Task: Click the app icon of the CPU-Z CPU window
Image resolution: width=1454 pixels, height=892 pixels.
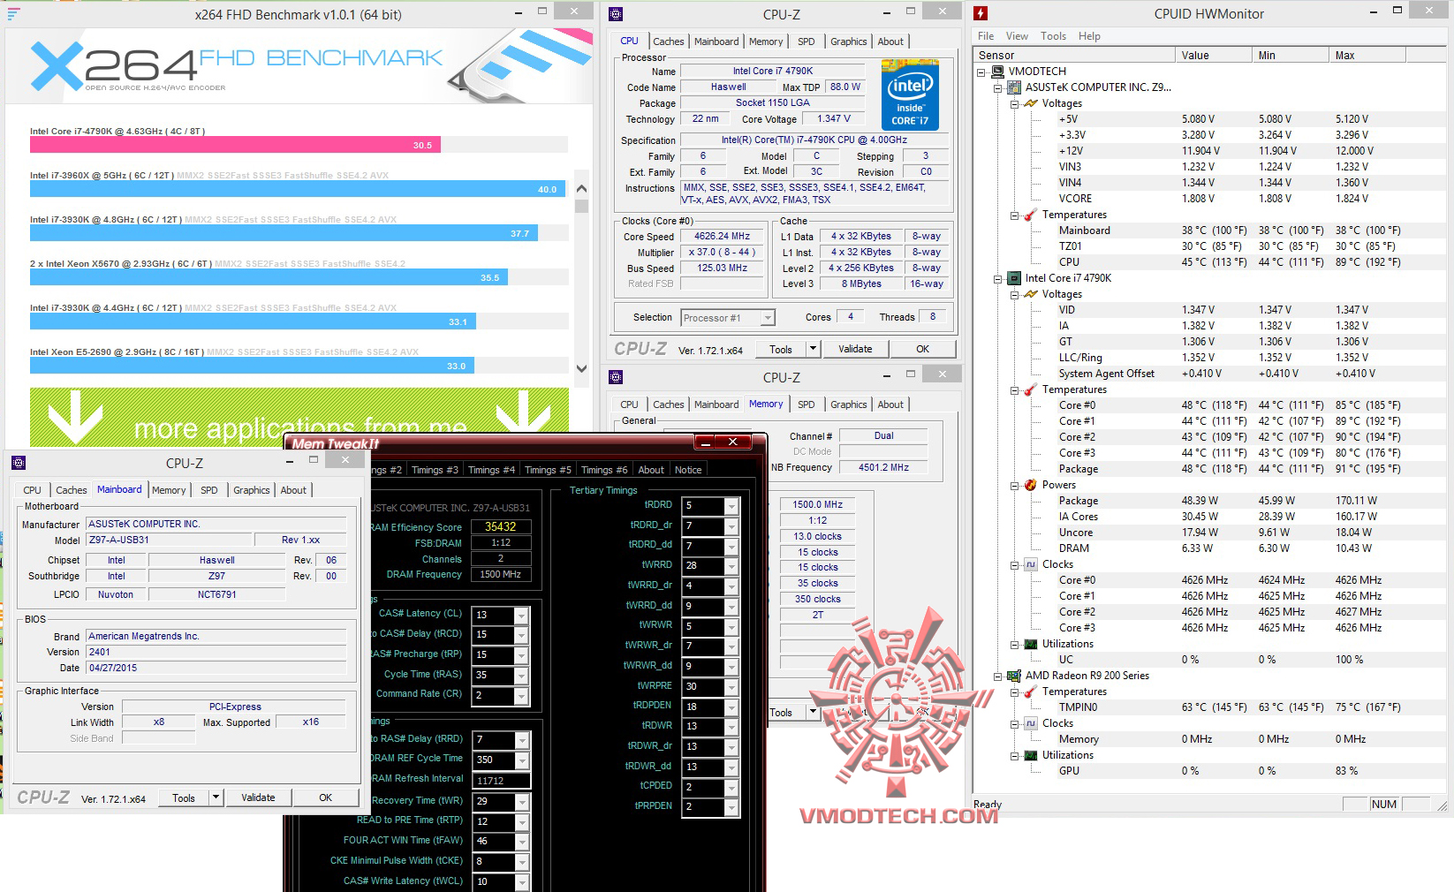Action: pos(616,14)
